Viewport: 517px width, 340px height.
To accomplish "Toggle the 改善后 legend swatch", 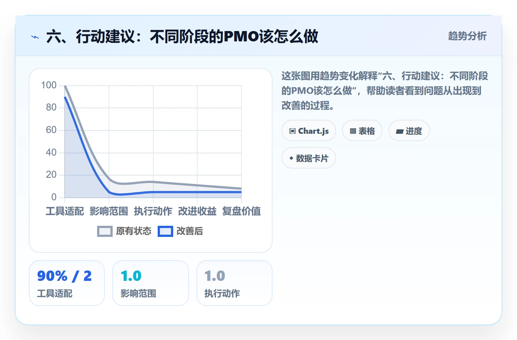I will 165,231.
